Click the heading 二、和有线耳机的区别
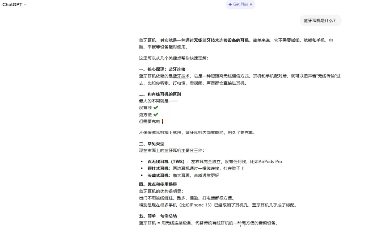The height and width of the screenshot is (227, 391). (160, 94)
